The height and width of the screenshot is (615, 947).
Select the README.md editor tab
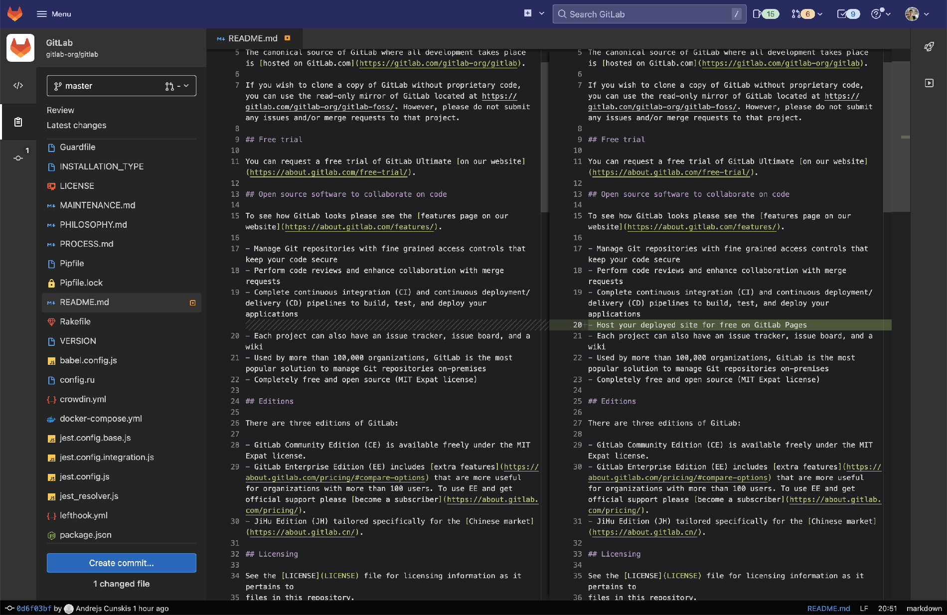(253, 38)
